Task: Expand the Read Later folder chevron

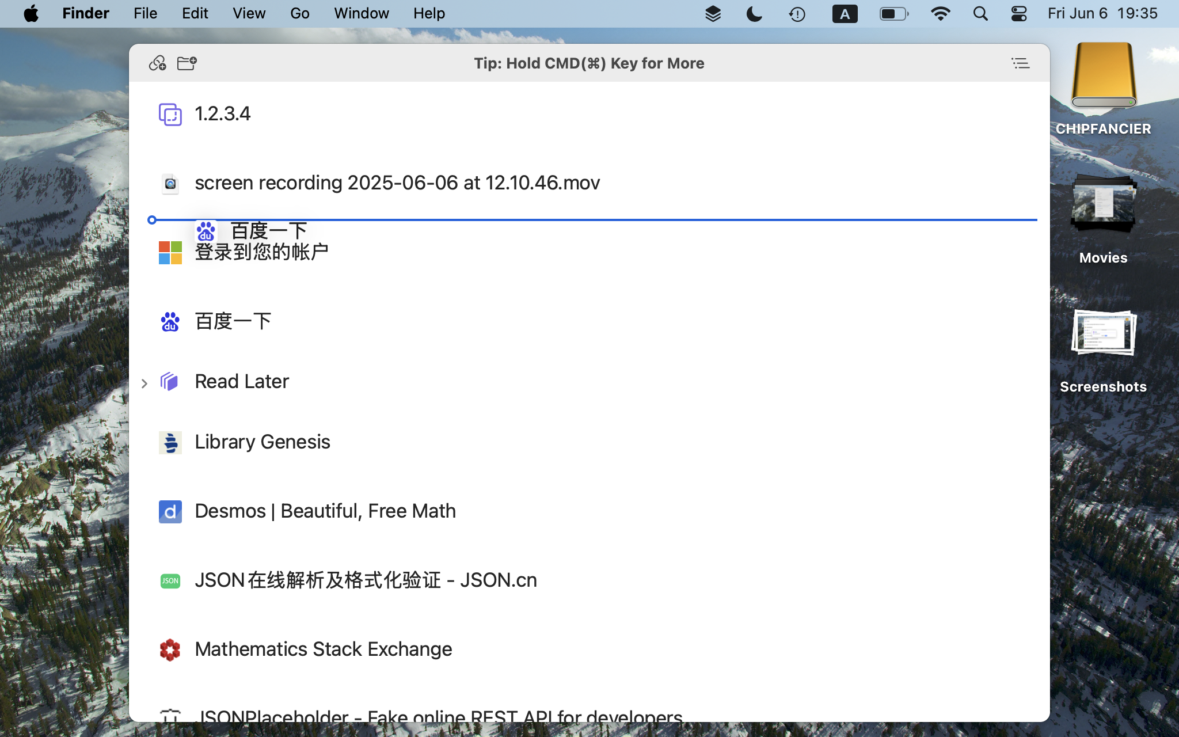Action: [x=144, y=383]
